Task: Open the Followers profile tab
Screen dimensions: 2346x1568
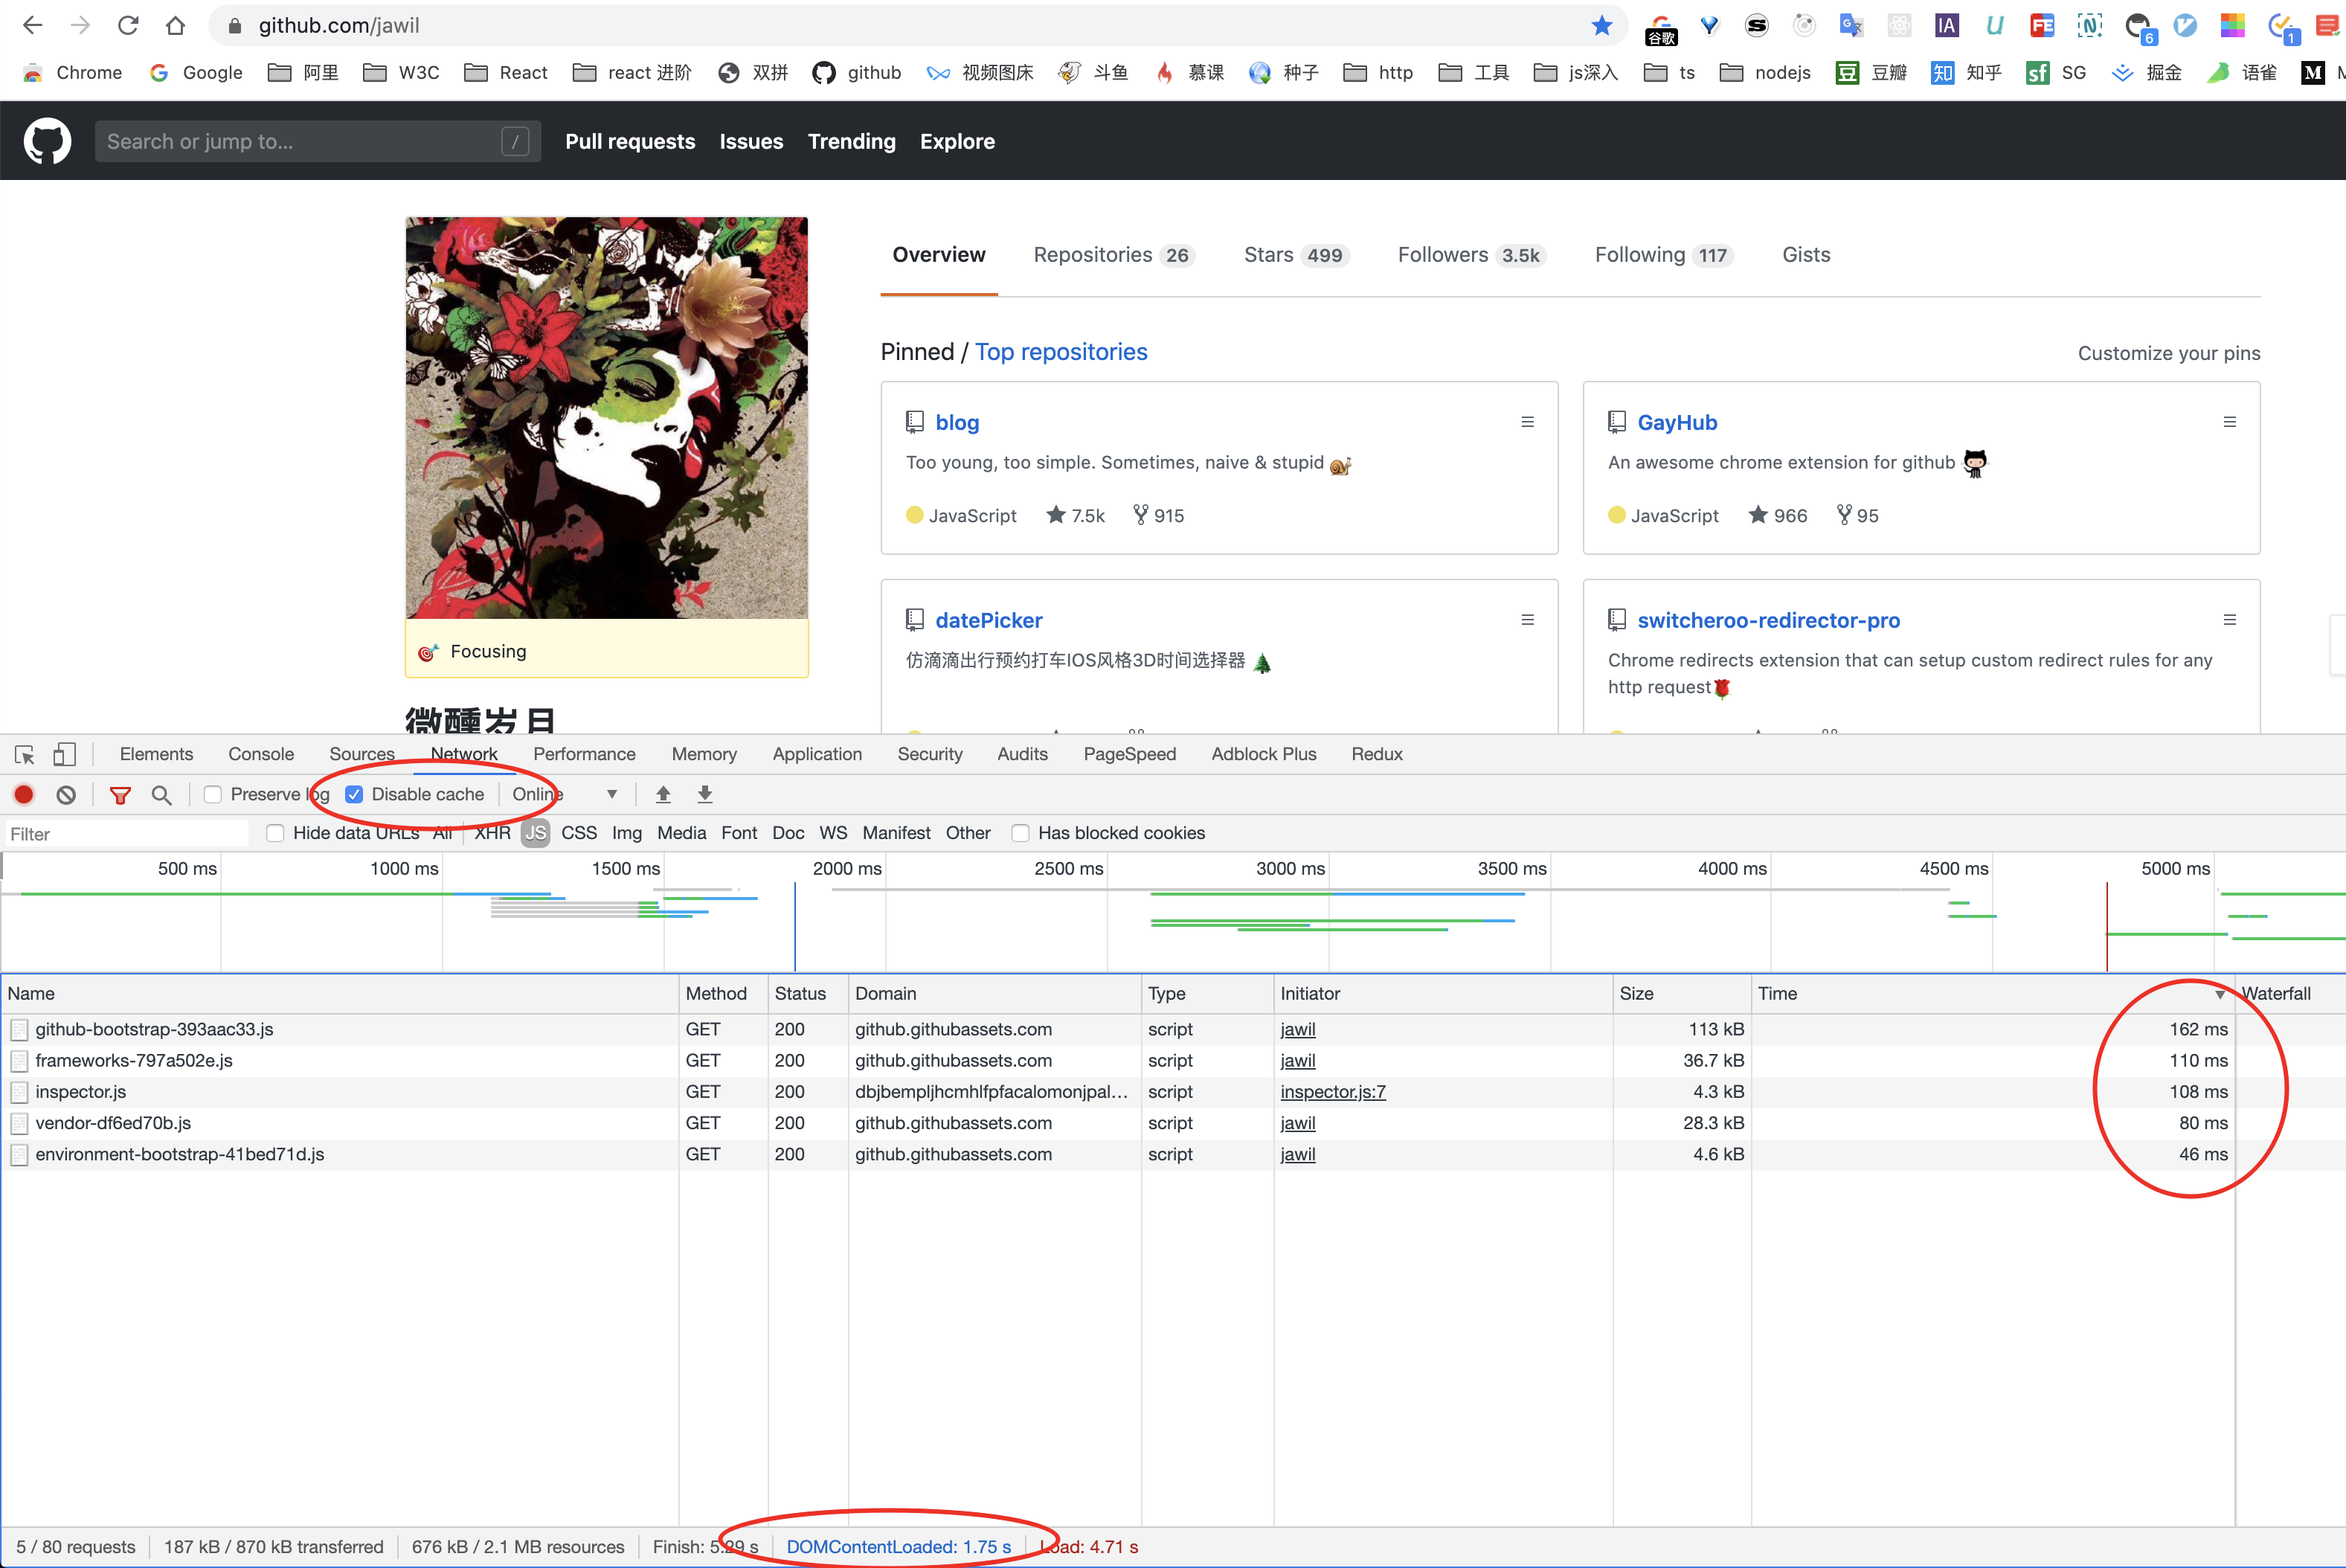Action: [1471, 255]
